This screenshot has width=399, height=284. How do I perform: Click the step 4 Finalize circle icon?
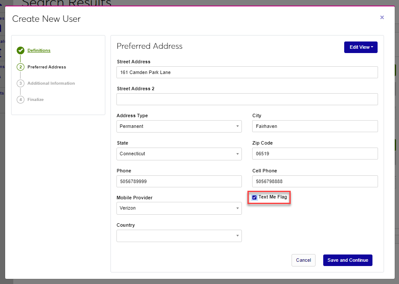tap(21, 100)
